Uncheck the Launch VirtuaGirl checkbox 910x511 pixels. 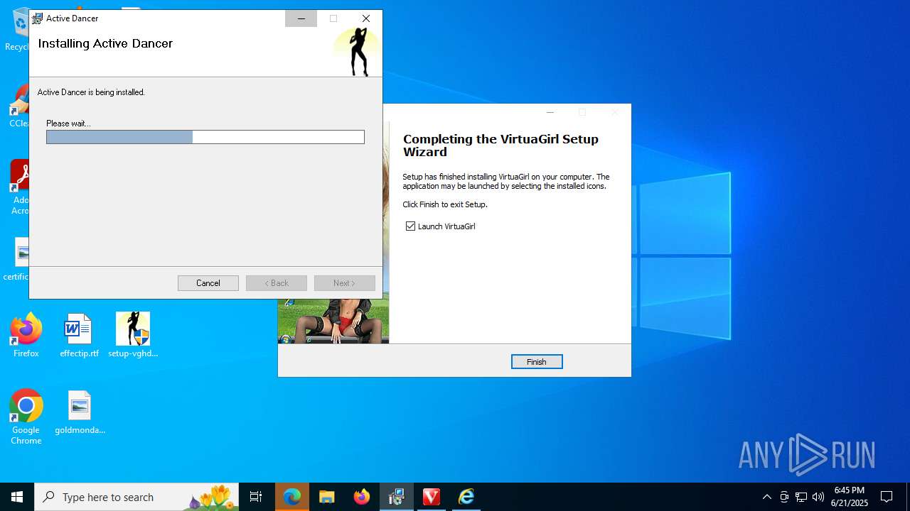pos(410,226)
